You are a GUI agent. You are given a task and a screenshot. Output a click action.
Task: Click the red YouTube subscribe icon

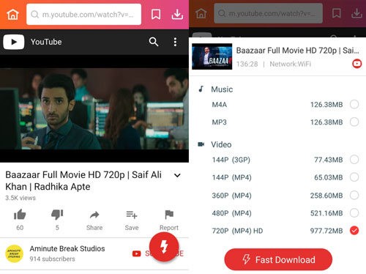pyautogui.click(x=137, y=253)
